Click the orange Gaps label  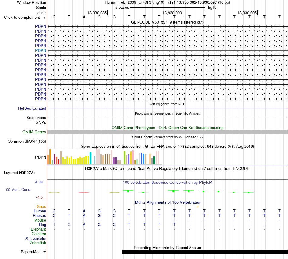41,206
